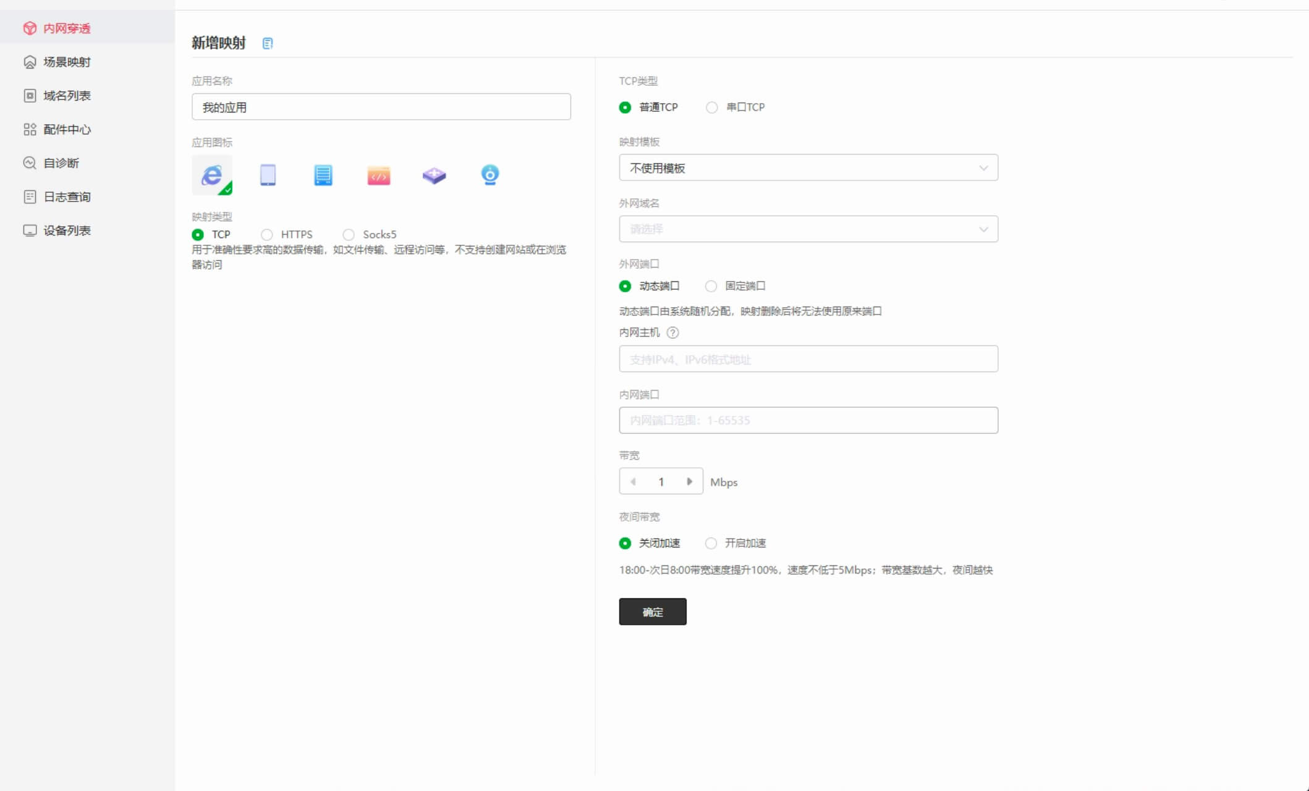Select the orange code window application icon

click(378, 176)
